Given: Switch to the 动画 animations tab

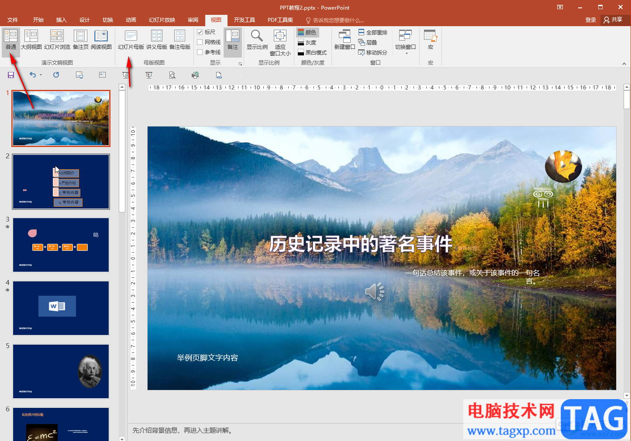Looking at the screenshot, I should coord(131,20).
